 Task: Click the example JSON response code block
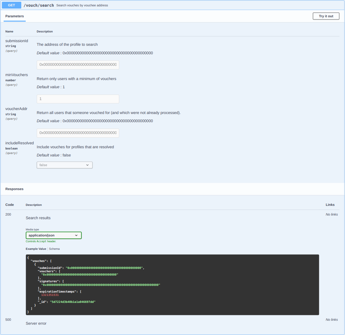[172, 285]
